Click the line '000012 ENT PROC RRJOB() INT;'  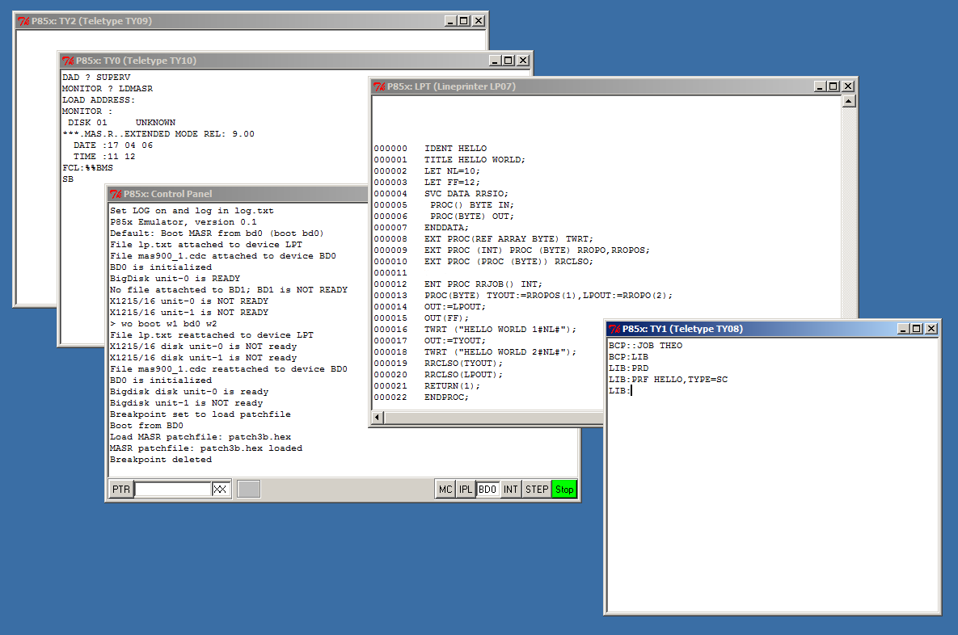click(458, 284)
